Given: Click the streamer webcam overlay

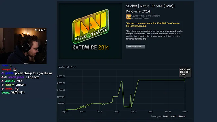Looking at the screenshot, I should point(23,46).
